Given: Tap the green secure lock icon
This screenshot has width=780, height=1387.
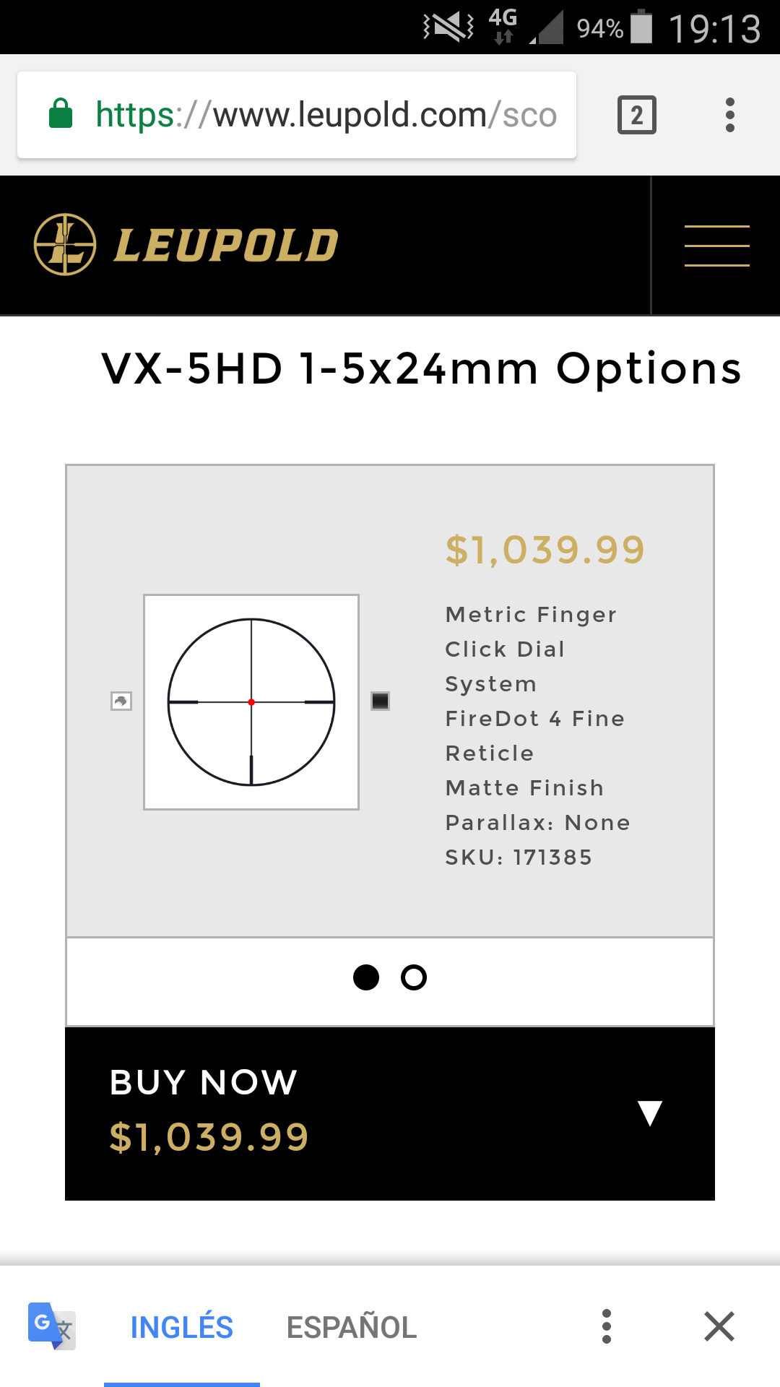Looking at the screenshot, I should click(61, 114).
